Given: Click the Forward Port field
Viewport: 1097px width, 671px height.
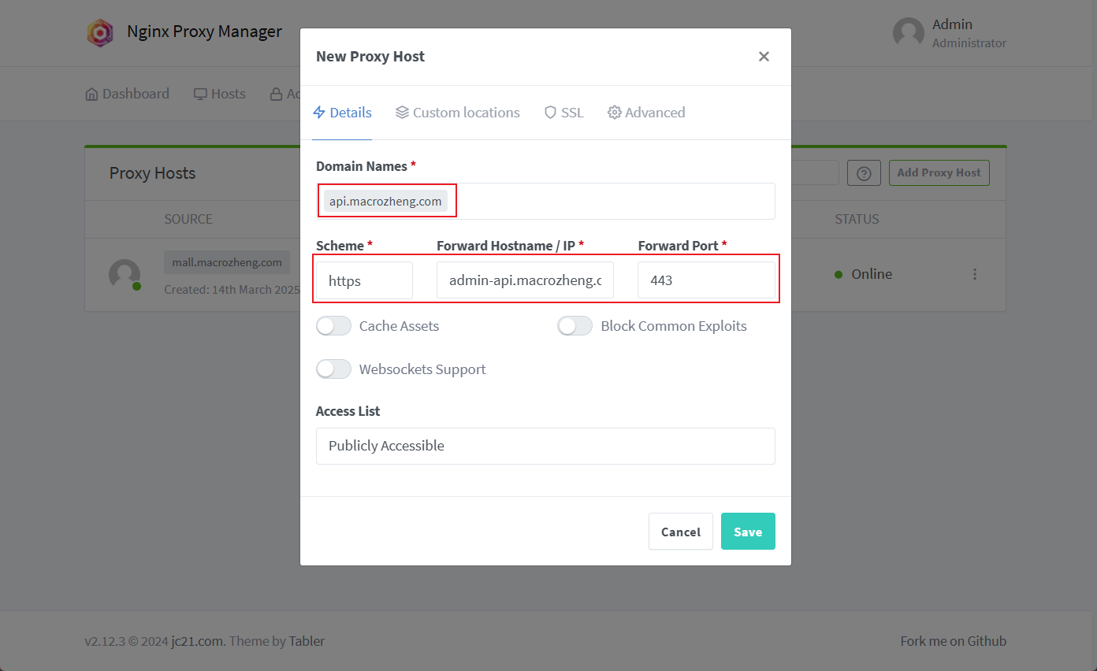Looking at the screenshot, I should point(706,280).
